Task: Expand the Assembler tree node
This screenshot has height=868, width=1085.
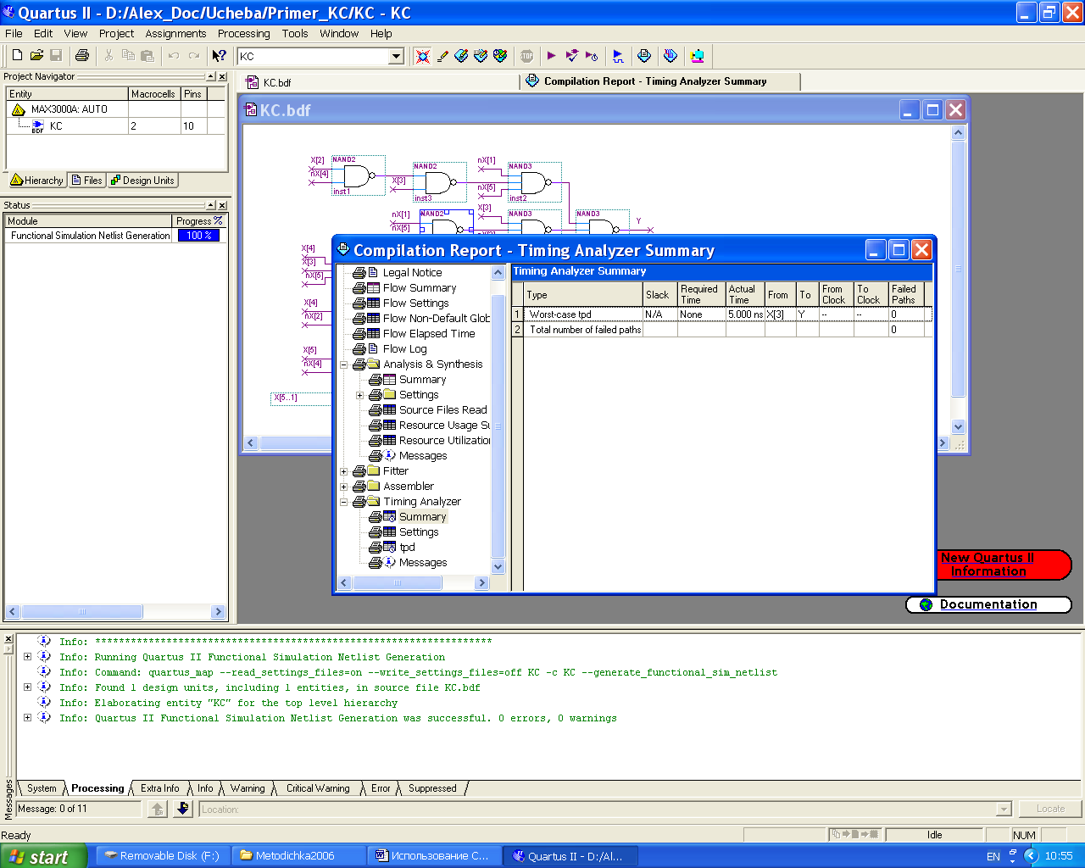Action: 344,487
